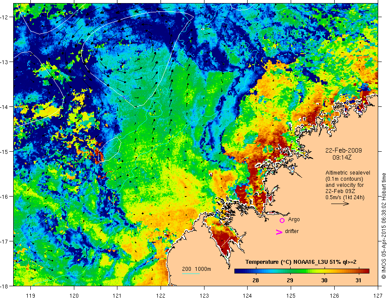
Task: Click the 28 tick on temperature scale
Action: pyautogui.click(x=256, y=280)
